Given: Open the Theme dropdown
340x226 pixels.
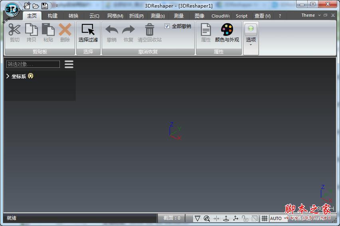Looking at the screenshot, I should pos(311,16).
